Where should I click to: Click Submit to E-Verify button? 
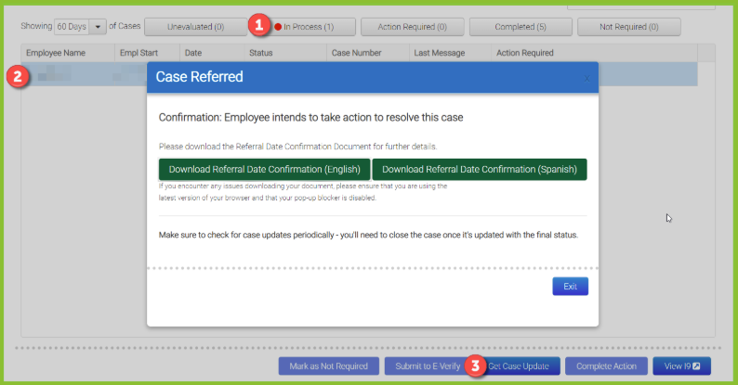[428, 366]
